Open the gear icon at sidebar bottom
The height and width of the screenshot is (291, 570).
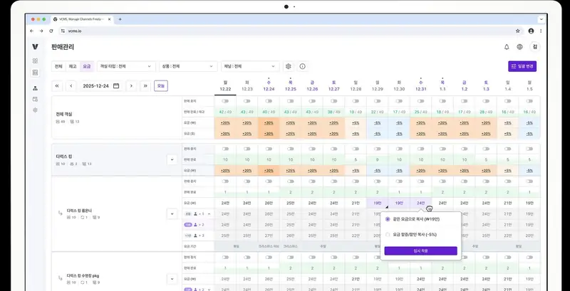pyautogui.click(x=35, y=110)
